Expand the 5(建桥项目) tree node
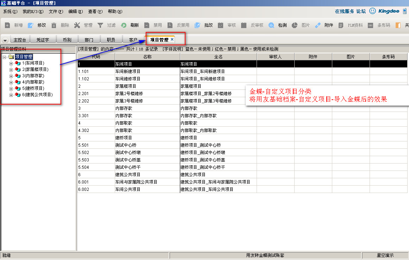 coord(11,88)
